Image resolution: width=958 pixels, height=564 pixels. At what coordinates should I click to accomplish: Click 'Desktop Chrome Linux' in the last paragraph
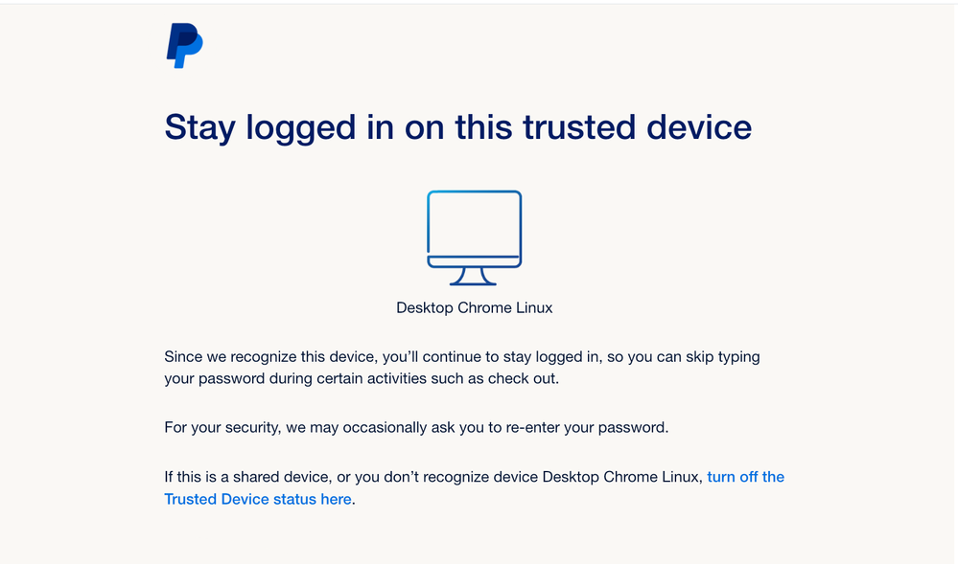(x=620, y=477)
